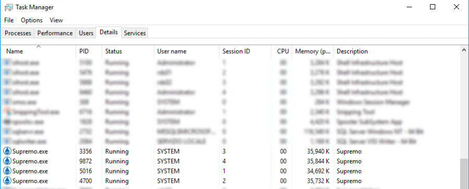Switch to the Processes tab
469x189 pixels.
18,33
